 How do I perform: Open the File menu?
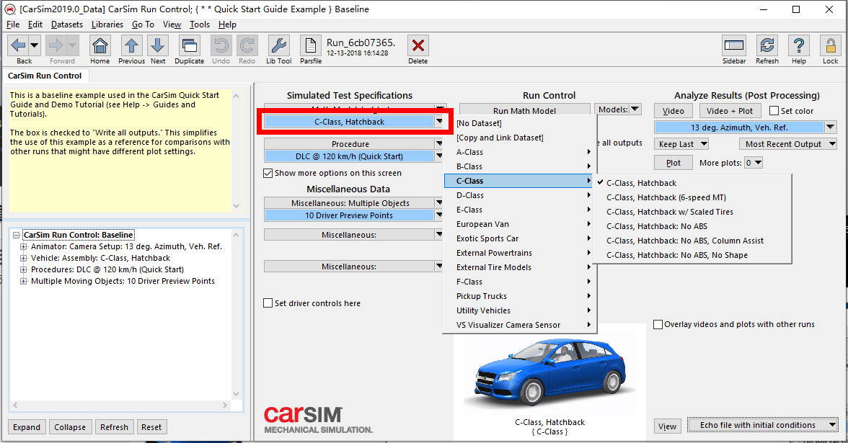(13, 24)
